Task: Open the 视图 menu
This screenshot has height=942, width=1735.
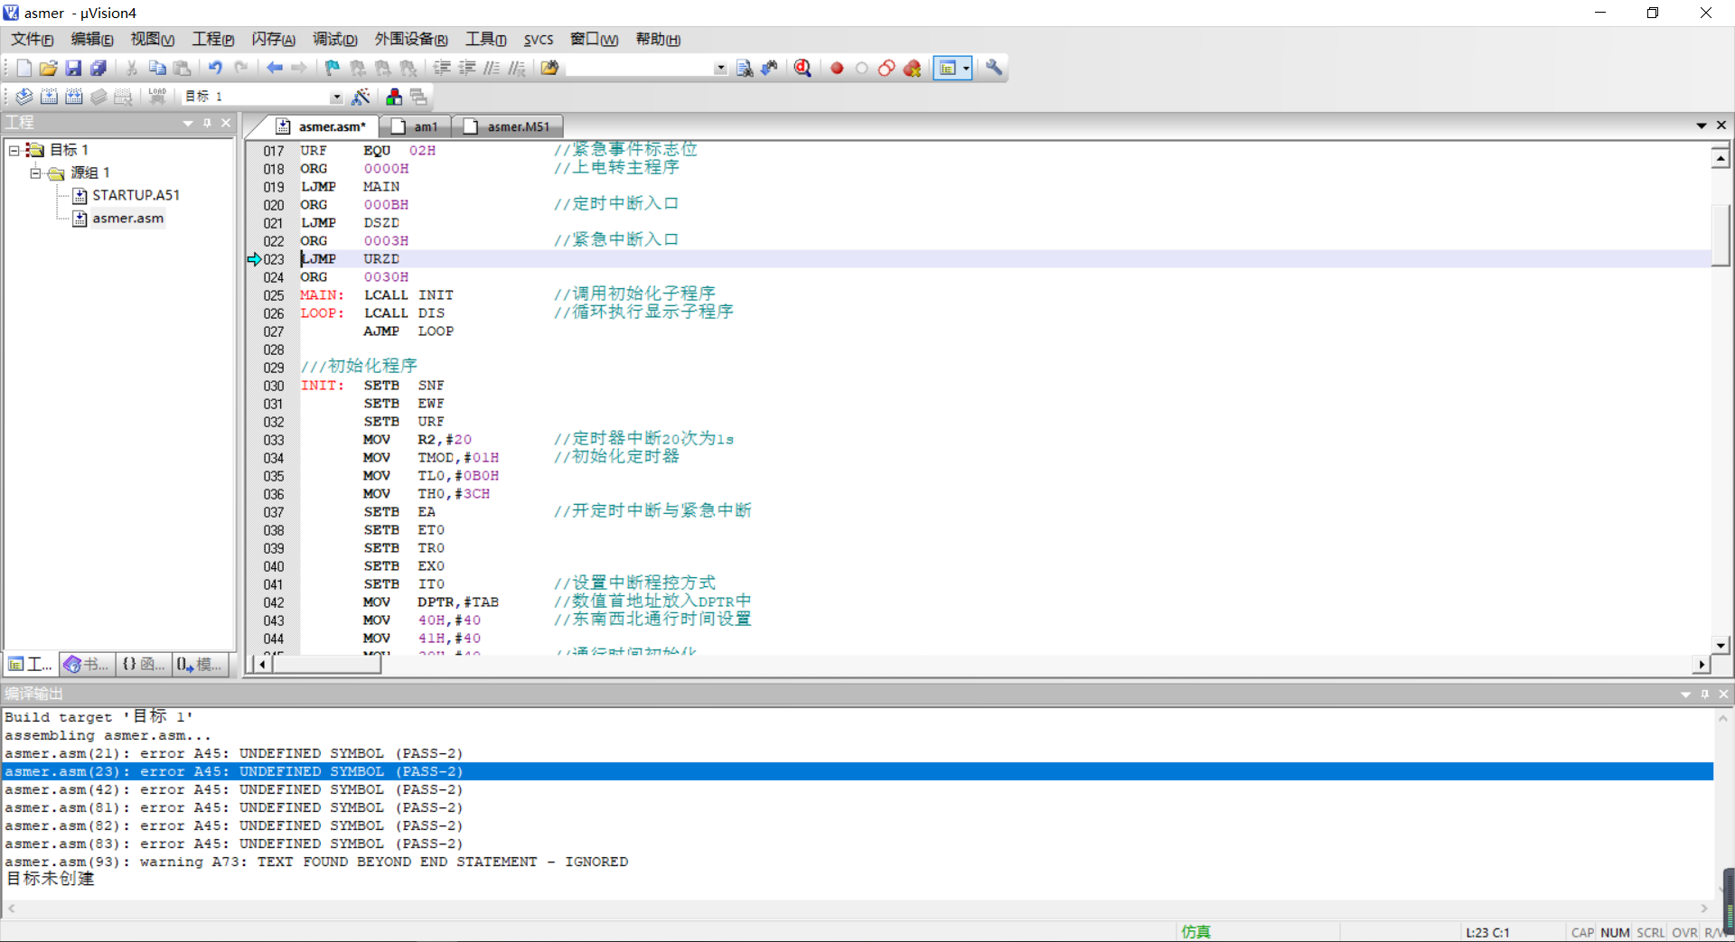Action: pos(152,39)
